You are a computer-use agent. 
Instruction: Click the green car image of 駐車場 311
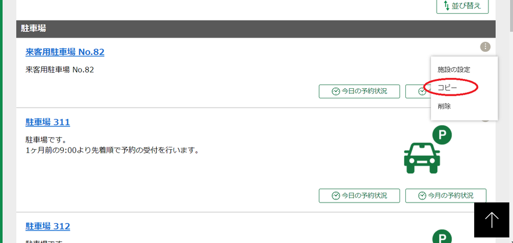click(x=422, y=158)
